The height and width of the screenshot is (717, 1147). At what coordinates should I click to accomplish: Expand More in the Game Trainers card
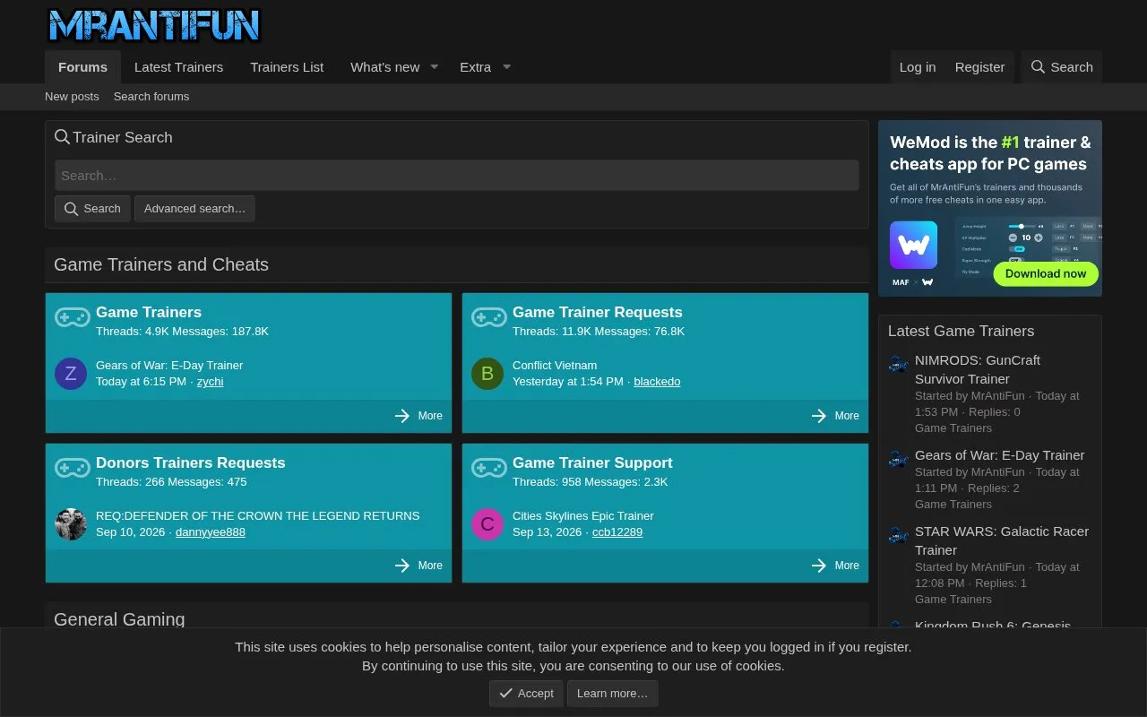(418, 416)
